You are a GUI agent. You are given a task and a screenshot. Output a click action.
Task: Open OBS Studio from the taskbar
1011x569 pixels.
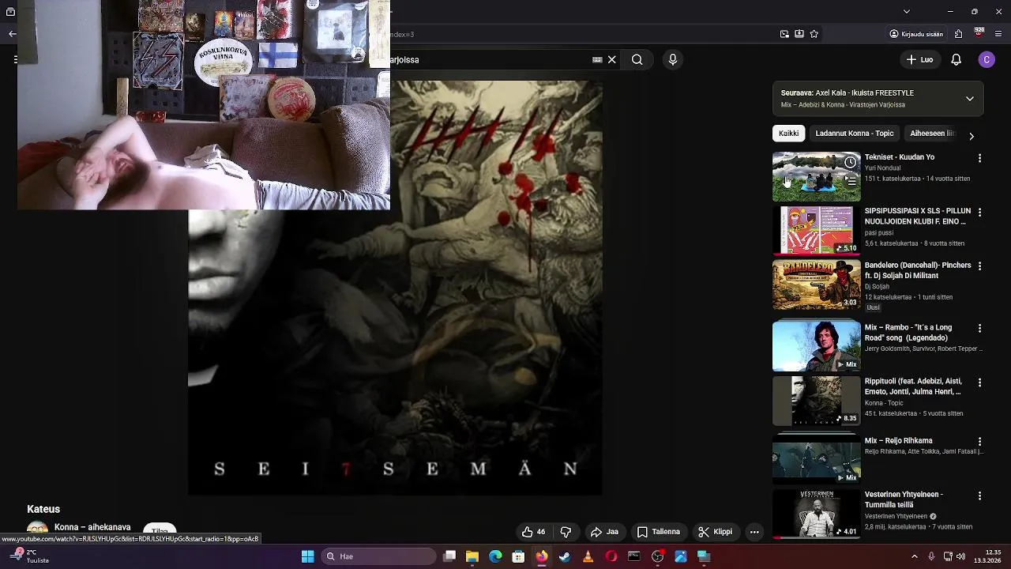point(657,556)
